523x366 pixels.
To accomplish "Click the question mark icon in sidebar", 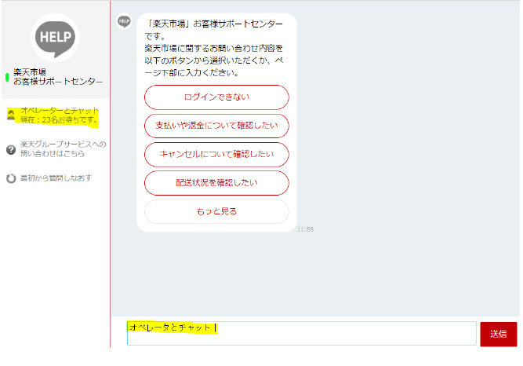I will coord(11,149).
